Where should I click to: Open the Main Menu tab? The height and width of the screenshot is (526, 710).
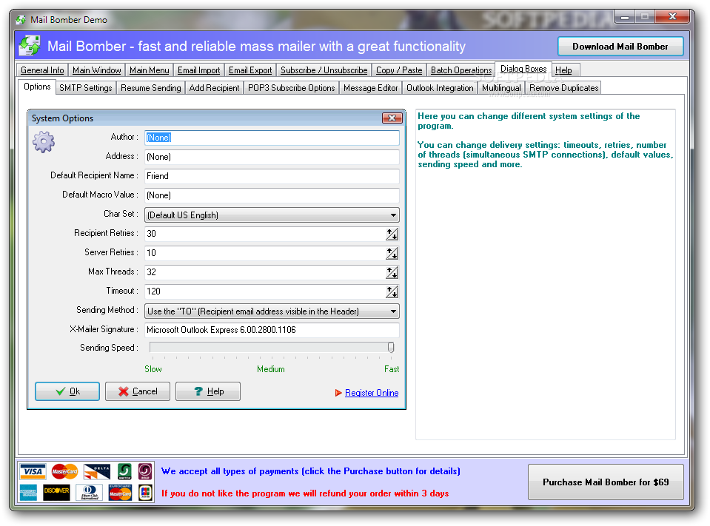(149, 70)
